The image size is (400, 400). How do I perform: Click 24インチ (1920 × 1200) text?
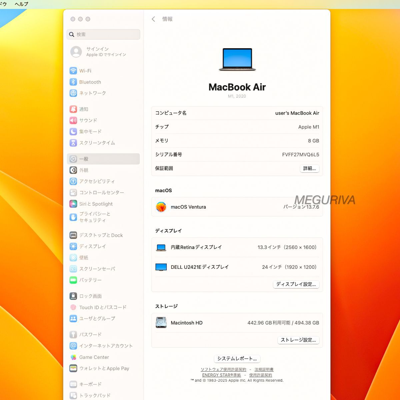(x=289, y=267)
